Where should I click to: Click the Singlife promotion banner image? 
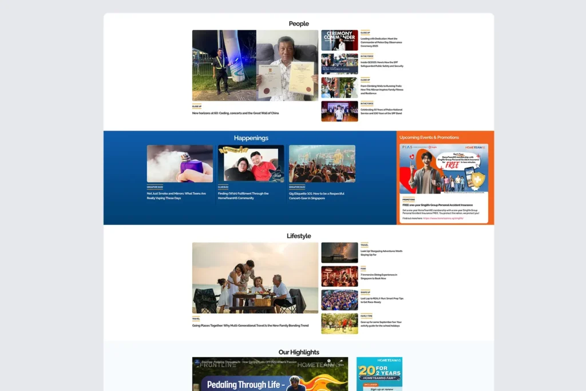(444, 169)
